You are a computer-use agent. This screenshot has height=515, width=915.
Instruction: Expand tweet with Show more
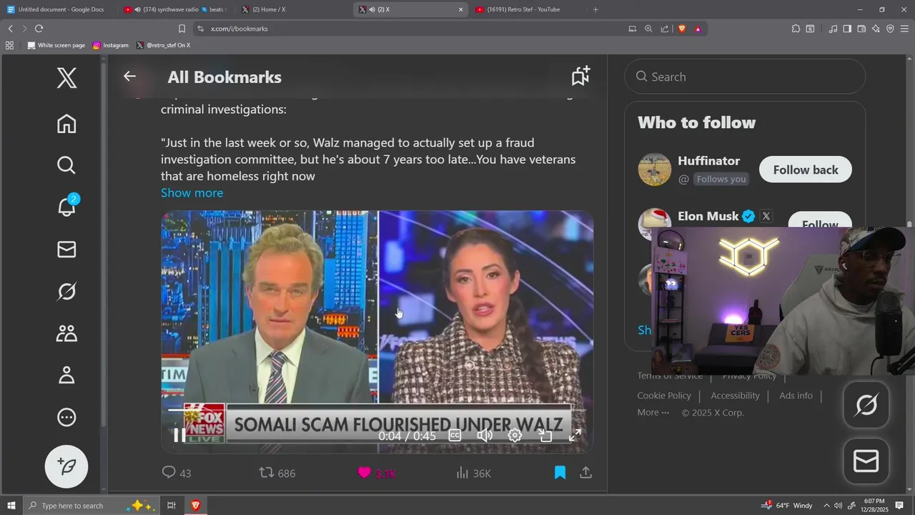(192, 192)
